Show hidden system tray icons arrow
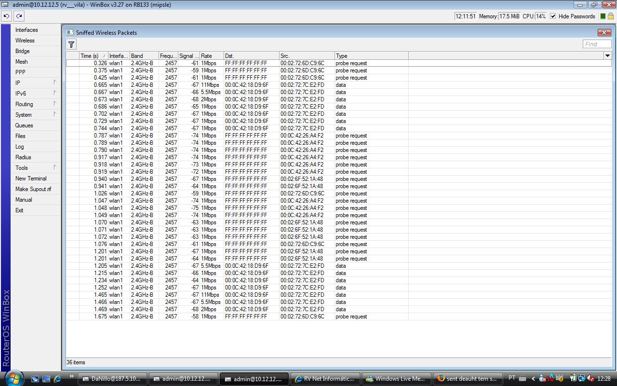 533,379
